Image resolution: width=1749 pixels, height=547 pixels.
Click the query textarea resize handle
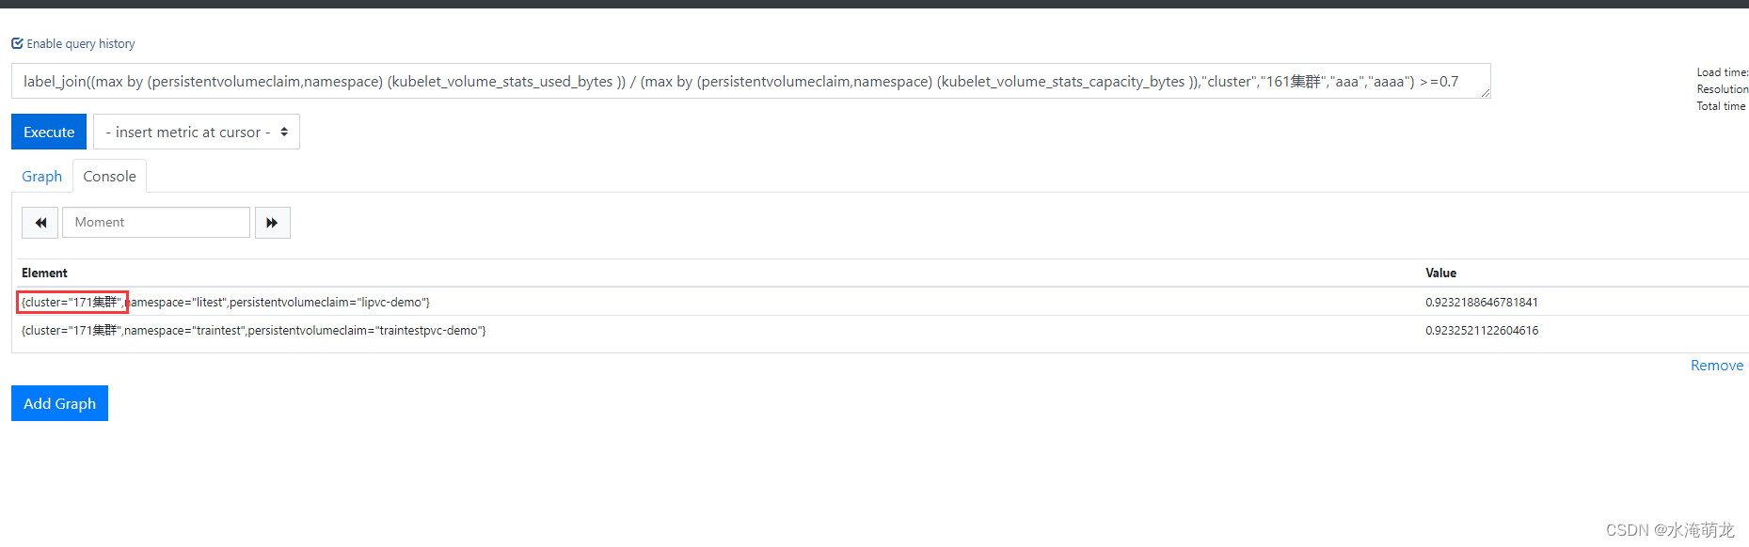1486,94
